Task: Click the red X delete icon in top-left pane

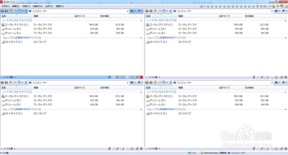Action: coord(118,77)
